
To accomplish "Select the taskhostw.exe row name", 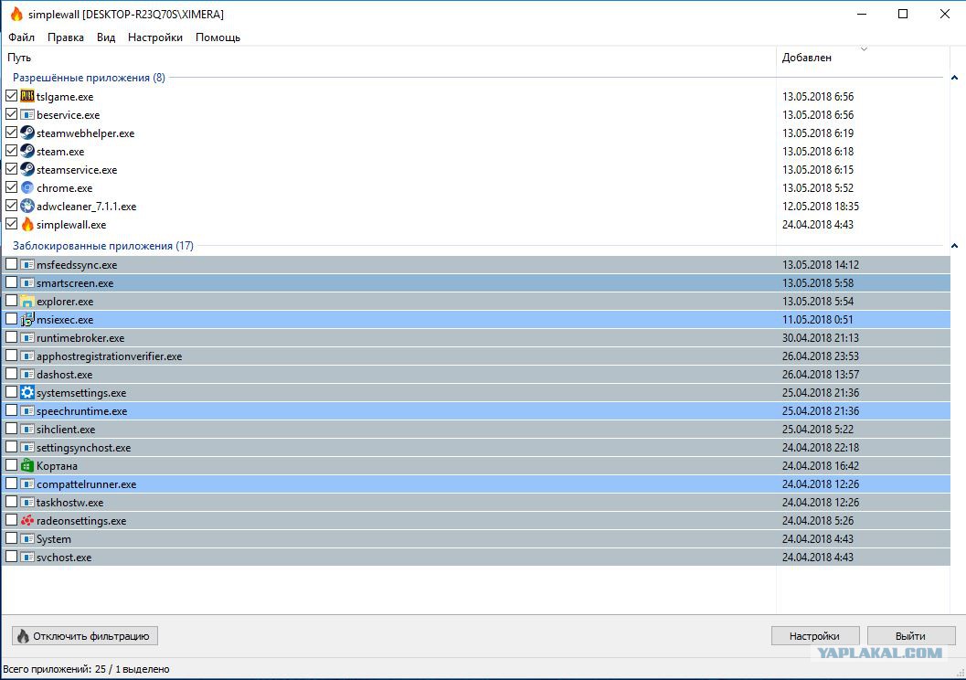I will pos(69,503).
